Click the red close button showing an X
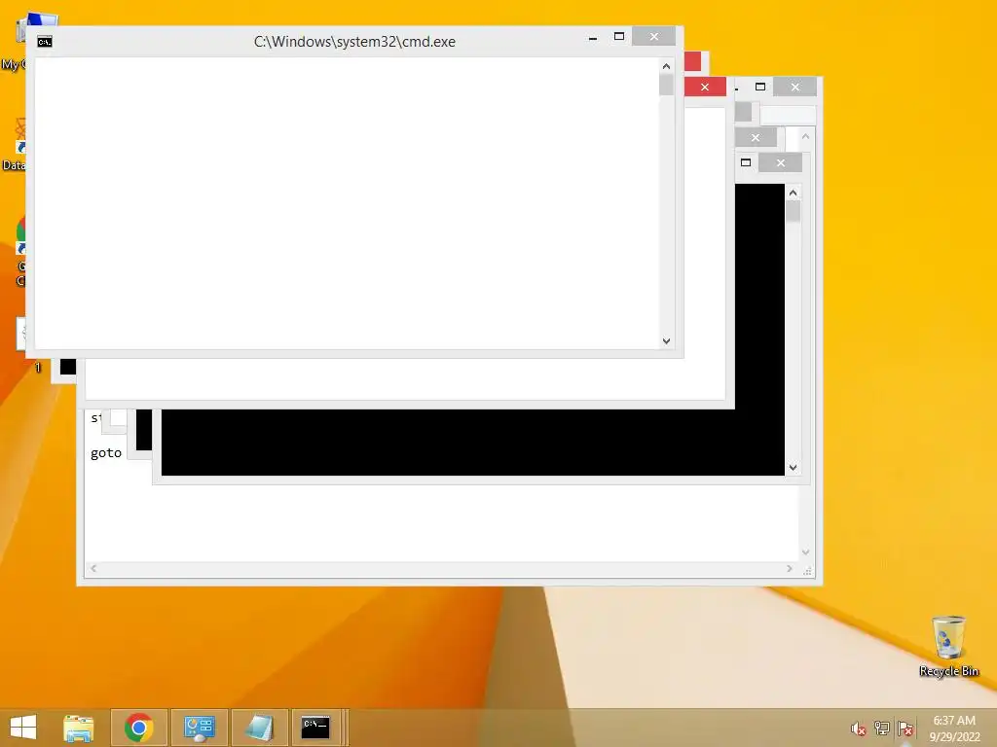997x747 pixels. (x=705, y=87)
